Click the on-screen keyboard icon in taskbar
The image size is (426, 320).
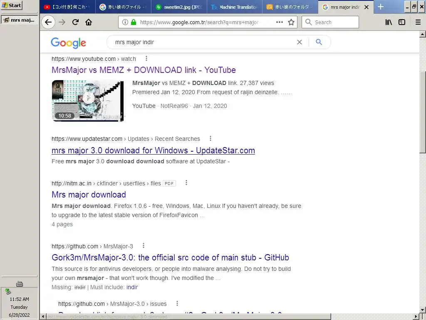coord(19,284)
